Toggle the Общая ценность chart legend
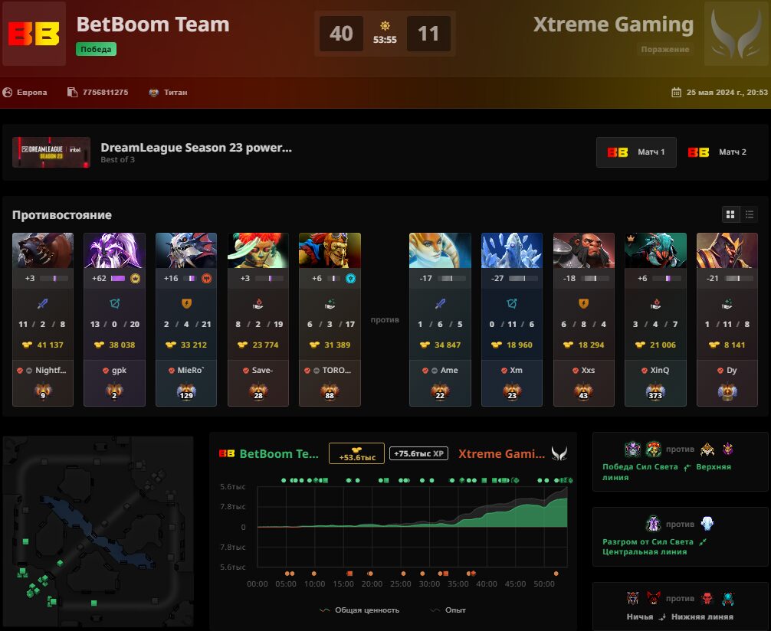The image size is (771, 631). [359, 610]
